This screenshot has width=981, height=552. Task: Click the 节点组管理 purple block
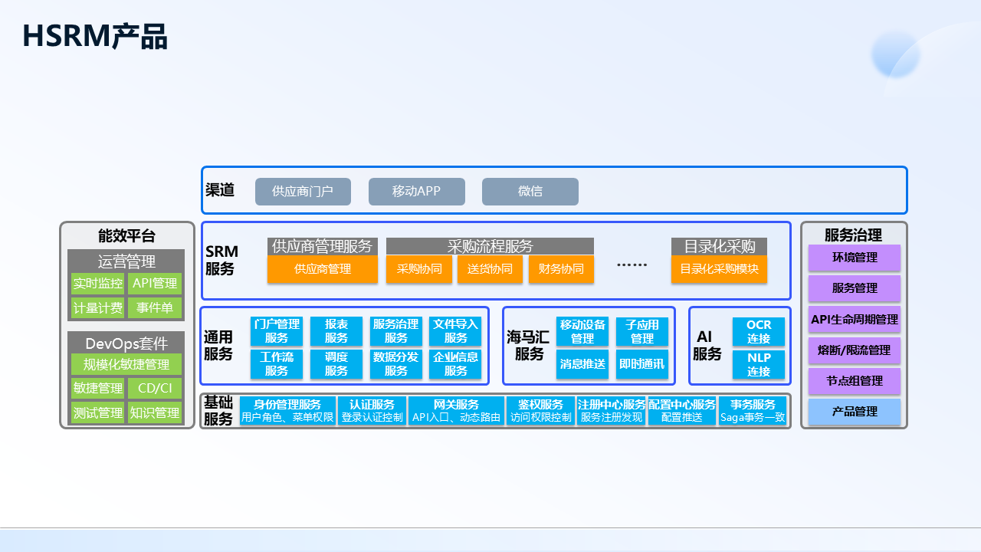tap(855, 381)
